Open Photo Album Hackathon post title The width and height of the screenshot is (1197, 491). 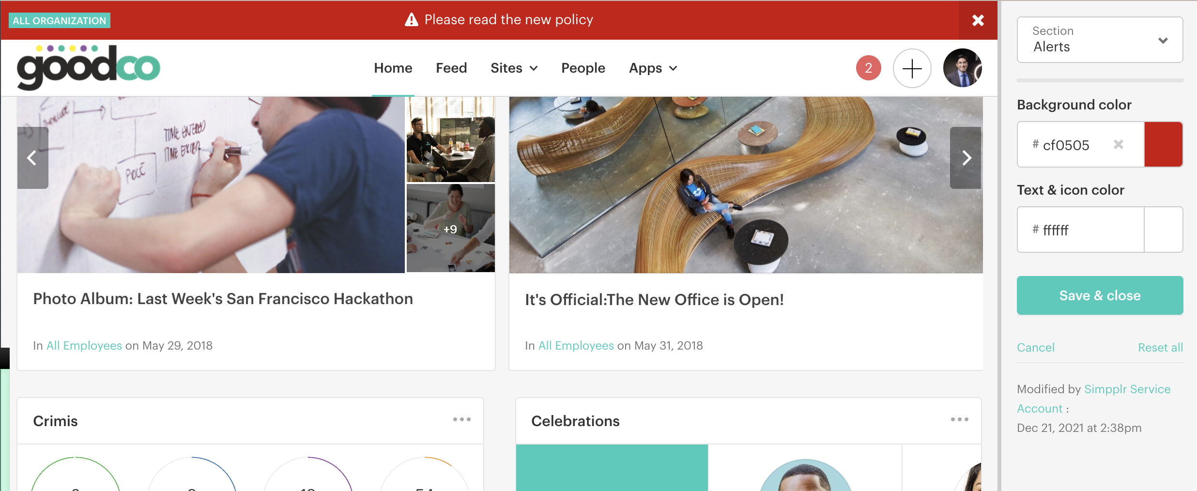coord(223,299)
